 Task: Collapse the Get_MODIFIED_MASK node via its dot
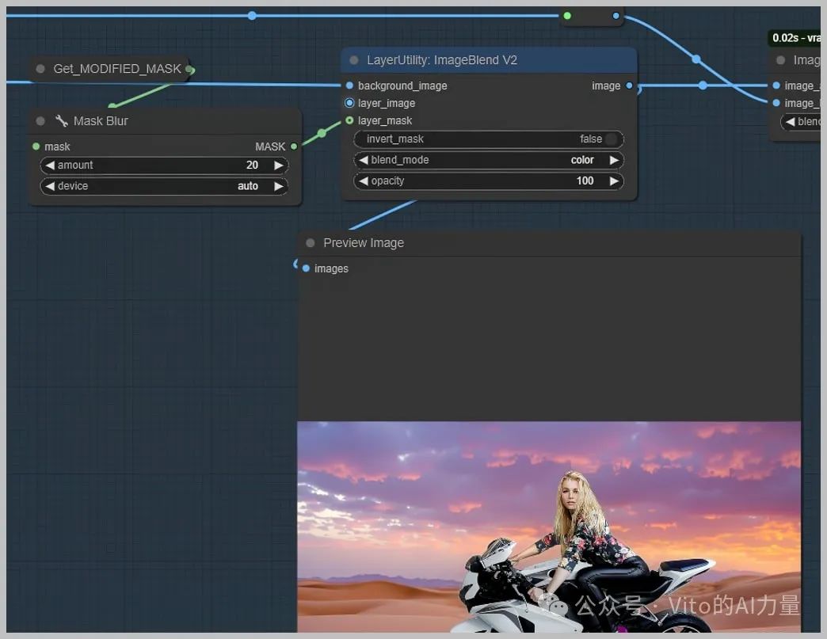[x=40, y=69]
